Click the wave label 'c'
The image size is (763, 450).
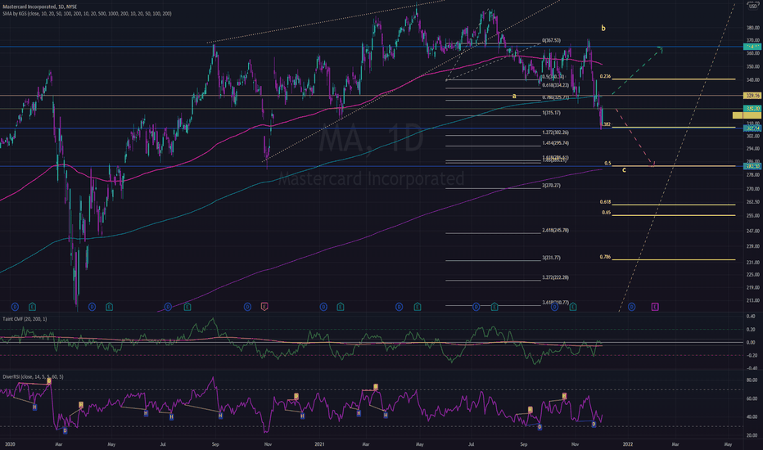pyautogui.click(x=625, y=170)
